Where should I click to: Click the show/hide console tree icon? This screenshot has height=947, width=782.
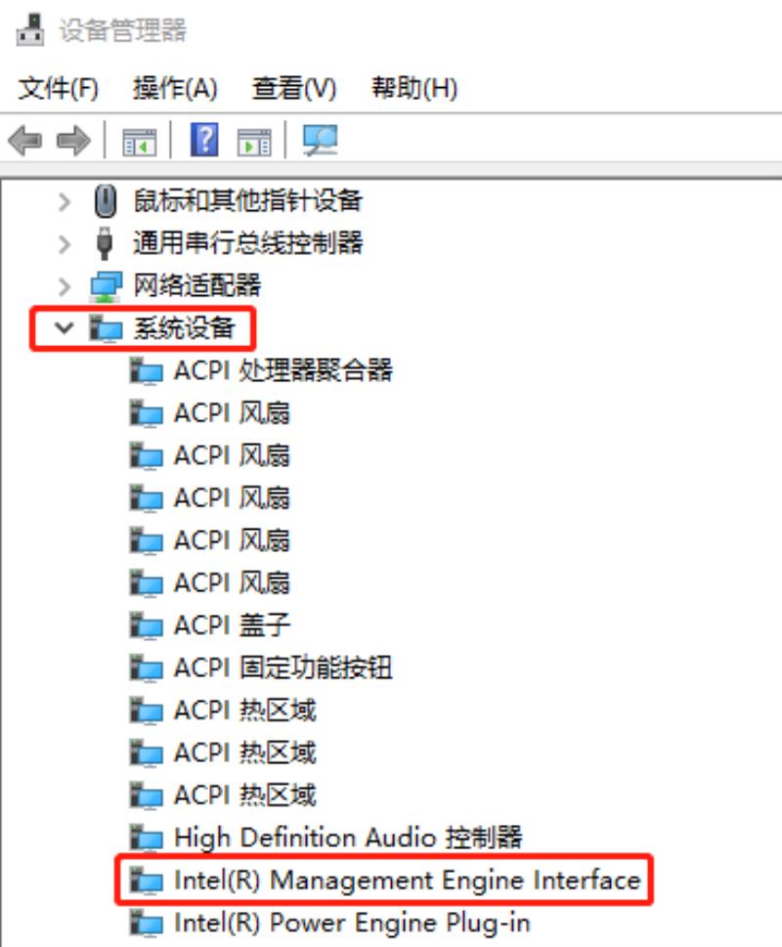(139, 142)
